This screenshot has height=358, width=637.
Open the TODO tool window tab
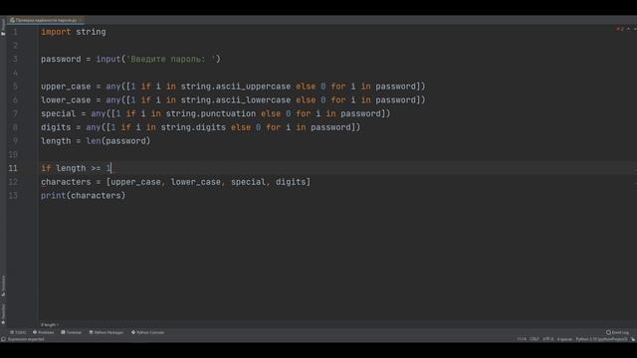click(x=18, y=332)
